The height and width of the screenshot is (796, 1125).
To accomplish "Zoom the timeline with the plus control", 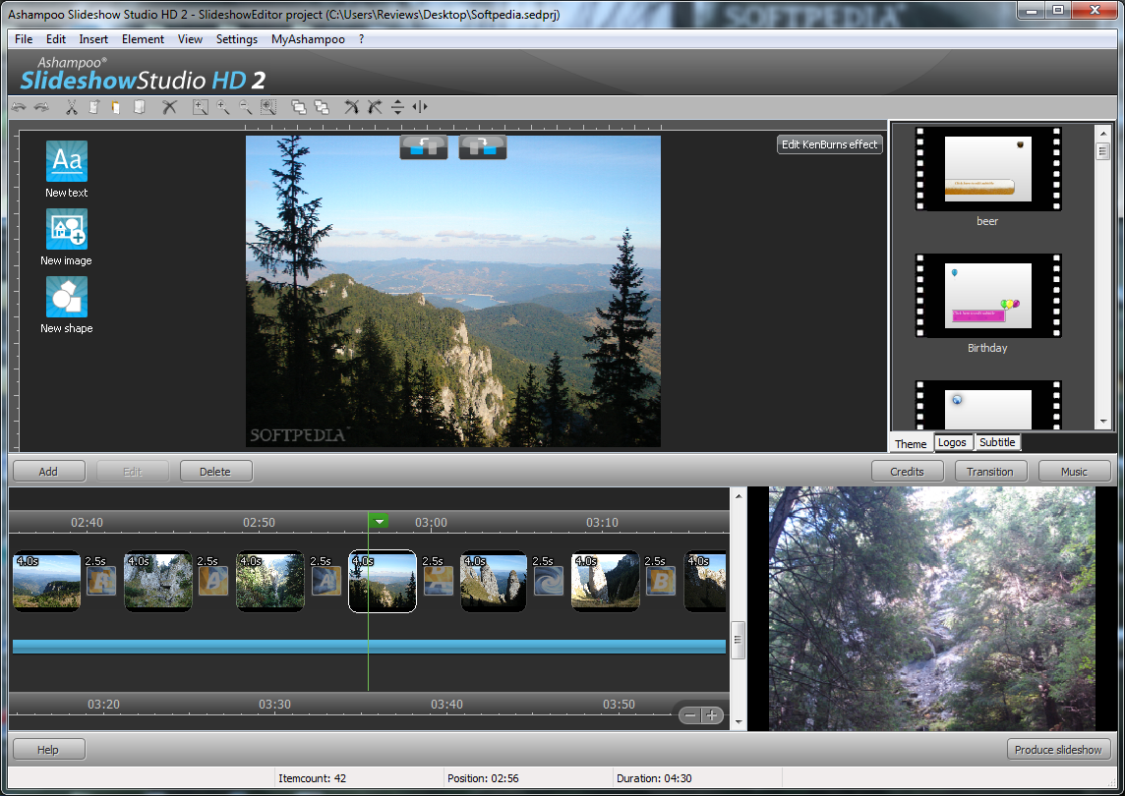I will tap(711, 714).
